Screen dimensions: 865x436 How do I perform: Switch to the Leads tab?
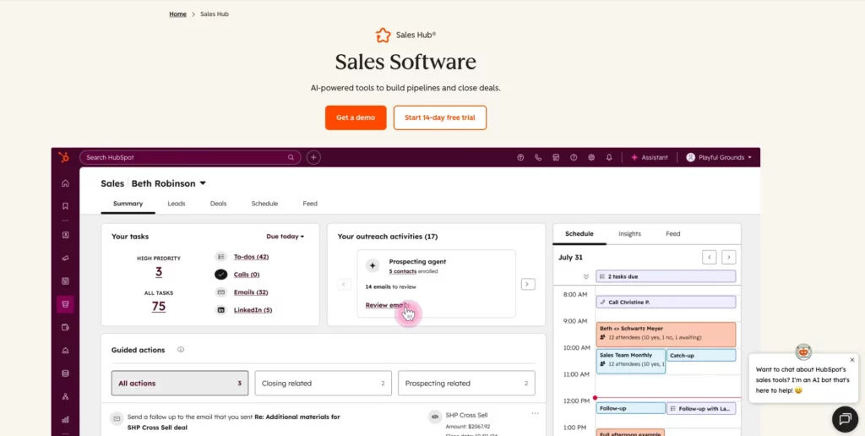(x=177, y=204)
